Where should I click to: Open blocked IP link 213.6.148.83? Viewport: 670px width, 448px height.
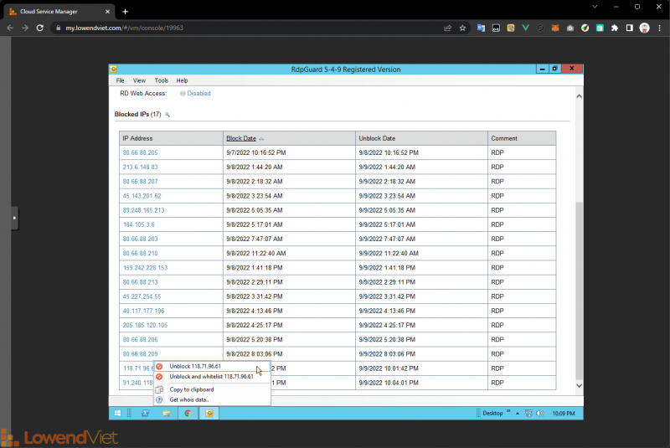(x=140, y=167)
